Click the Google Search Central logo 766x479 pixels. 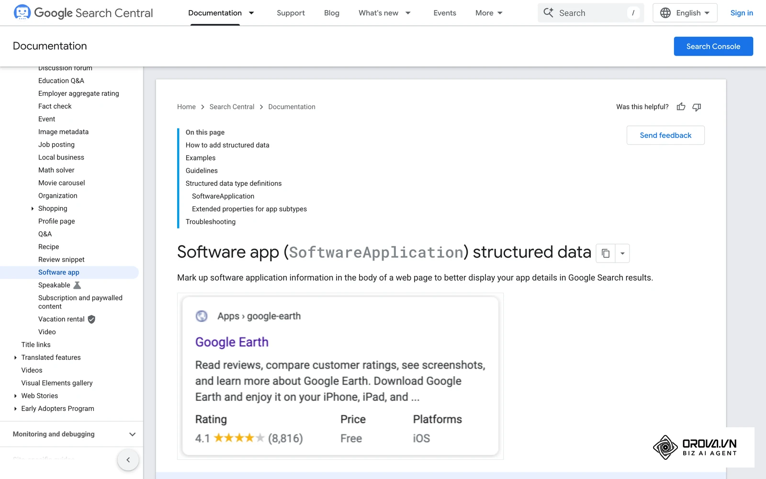(x=83, y=13)
